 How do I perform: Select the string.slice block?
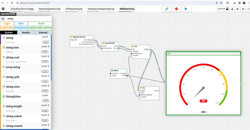26,88
